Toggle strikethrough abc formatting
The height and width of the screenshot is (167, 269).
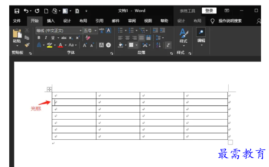coord(64,38)
